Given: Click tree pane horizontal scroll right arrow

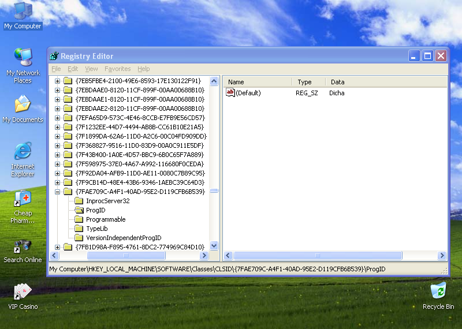Looking at the screenshot, I should pyautogui.click(x=204, y=255).
